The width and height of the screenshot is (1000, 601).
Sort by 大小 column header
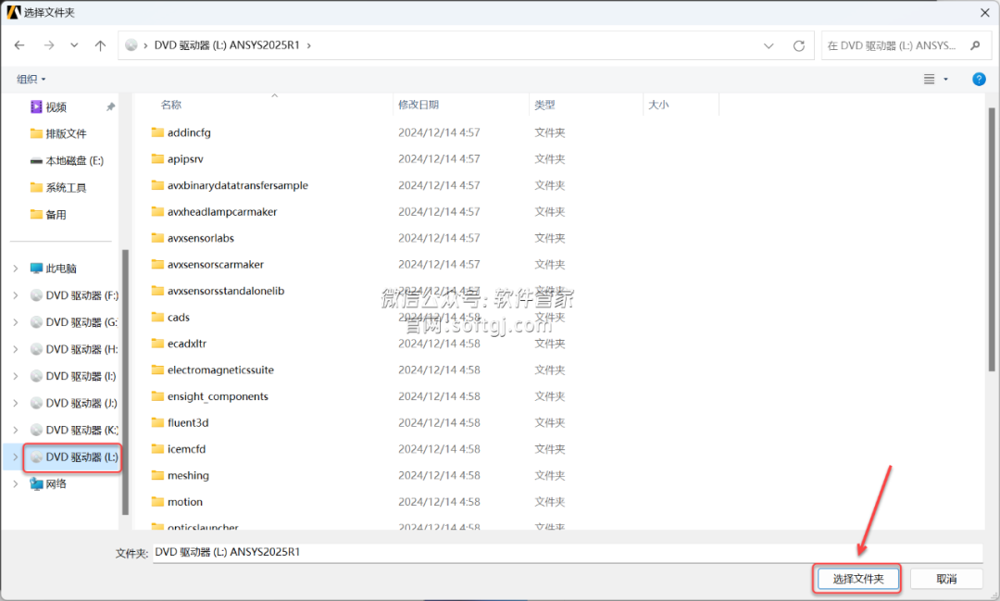coord(658,105)
